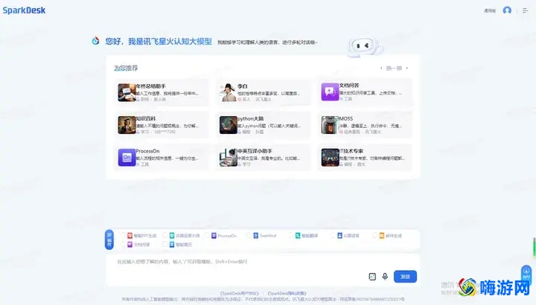Show next recommendations with right arrow
Viewport: 536px width, 305px height.
(x=406, y=68)
